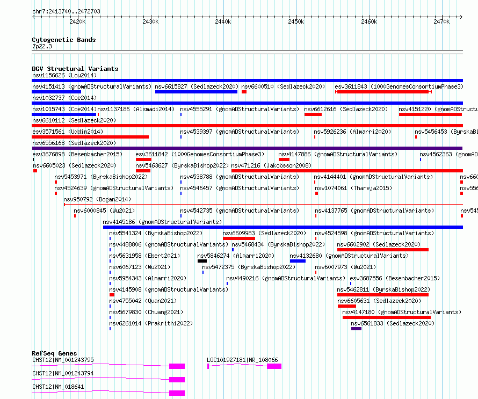Click nsv4147886 (gnomADStructuralVariants) label
The height and width of the screenshot is (399, 478).
click(x=338, y=154)
